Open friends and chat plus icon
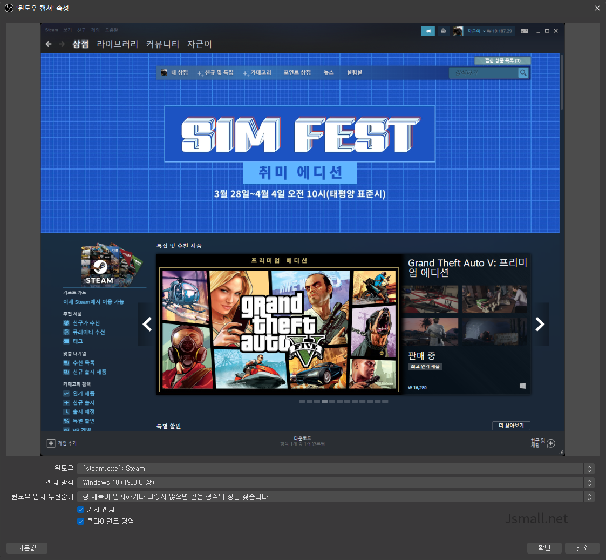 pyautogui.click(x=551, y=443)
